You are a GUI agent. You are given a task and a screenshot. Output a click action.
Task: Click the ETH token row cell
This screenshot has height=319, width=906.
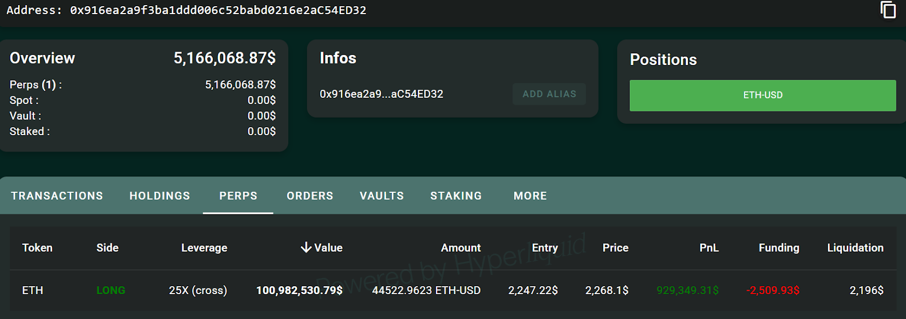click(x=33, y=290)
